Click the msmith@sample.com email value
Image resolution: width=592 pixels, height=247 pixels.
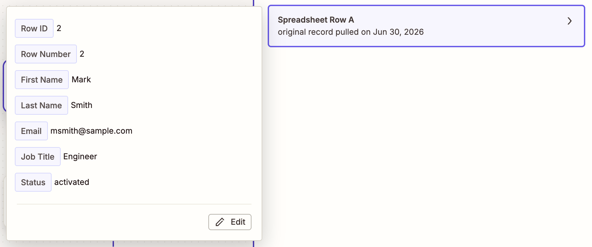[91, 131]
